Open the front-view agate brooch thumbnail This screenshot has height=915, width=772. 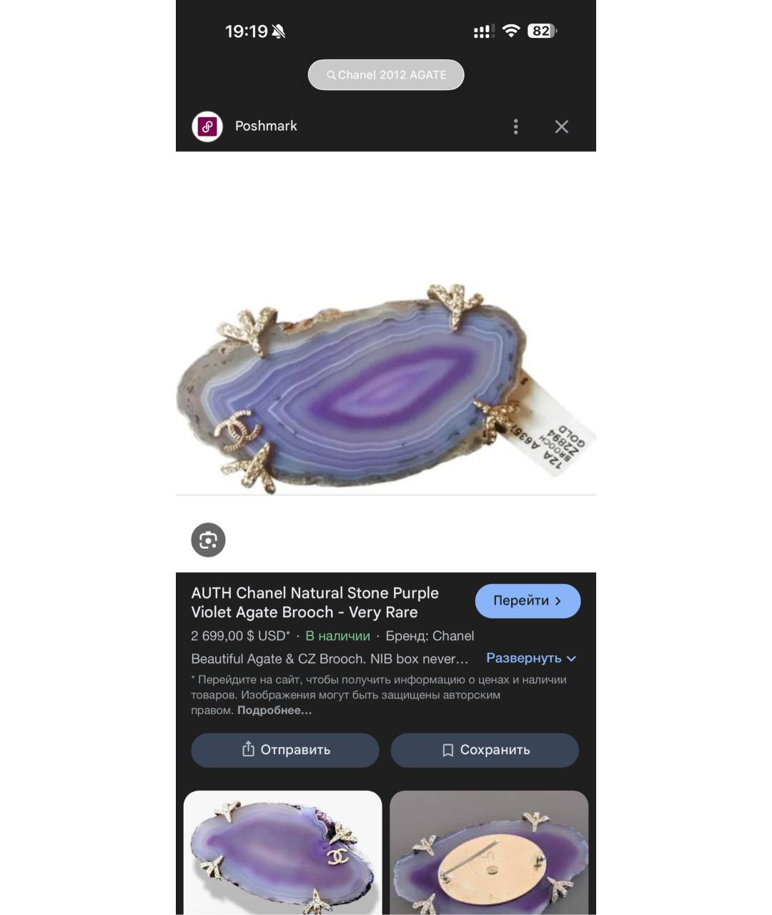pos(283,852)
